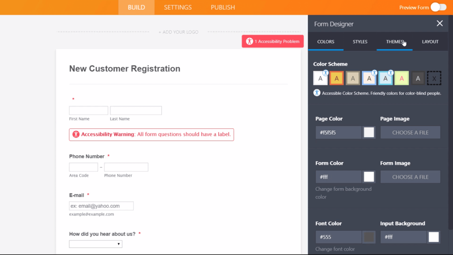Viewport: 453px width, 255px height.
Task: Click the accessibility icon on the peach scheme
Action: click(374, 72)
